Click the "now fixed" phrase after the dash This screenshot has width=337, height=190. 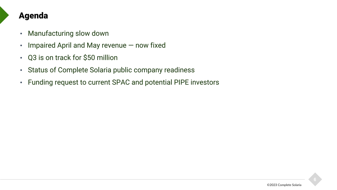150,45
